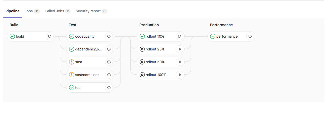
Task: Retry the test job
Action: [109, 88]
